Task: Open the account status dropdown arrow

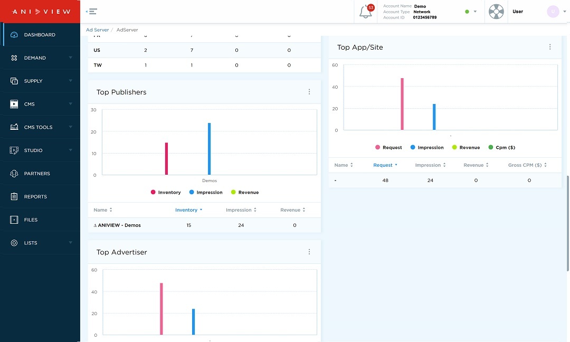Action: (x=475, y=12)
